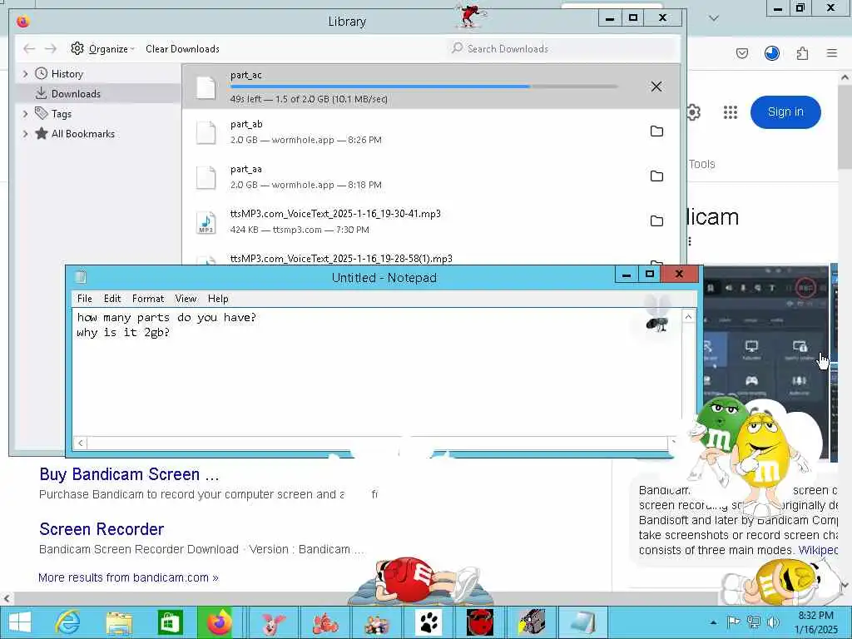
Task: Click the part_ac download progress bar
Action: coord(424,87)
